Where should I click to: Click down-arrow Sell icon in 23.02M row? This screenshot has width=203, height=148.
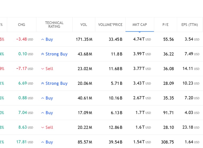(43, 69)
